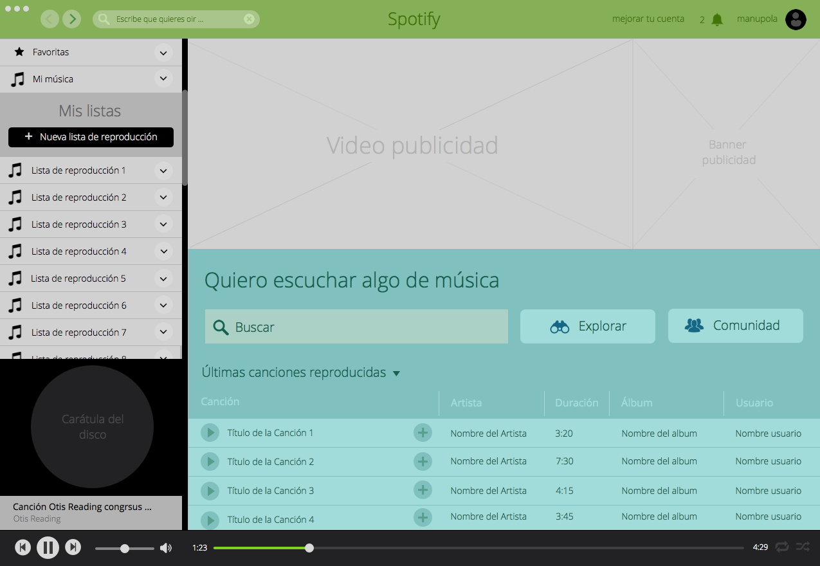Expand Lista de reproducción 6 chevron
The width and height of the screenshot is (820, 566).
click(163, 306)
